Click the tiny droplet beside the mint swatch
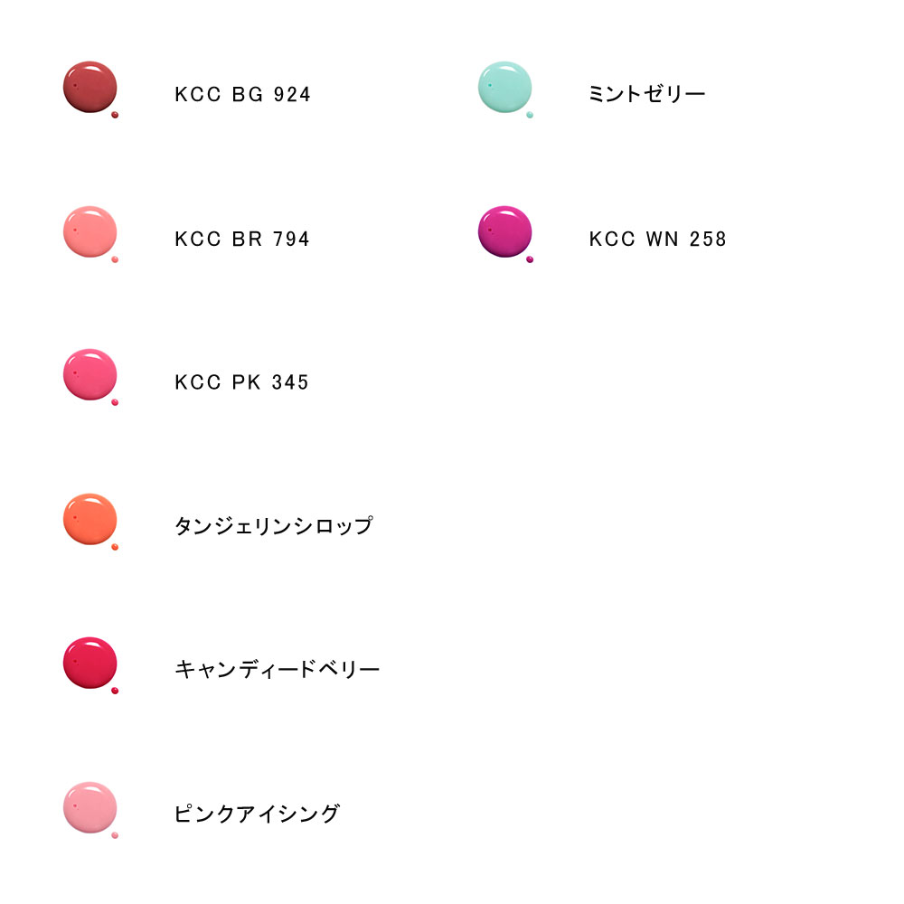 click(530, 115)
